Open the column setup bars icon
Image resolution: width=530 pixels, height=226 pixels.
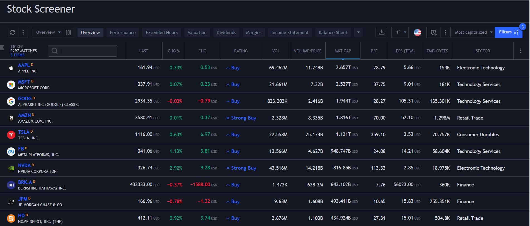coord(68,32)
